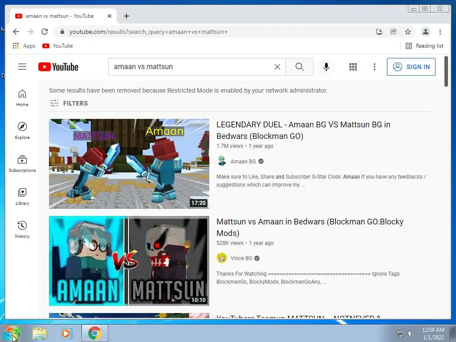Click the browser forward arrow
Viewport: 456px width, 342px height.
coord(30,32)
